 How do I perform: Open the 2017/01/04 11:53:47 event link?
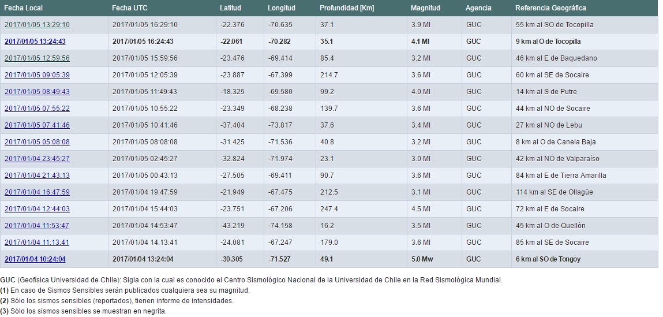click(x=37, y=226)
